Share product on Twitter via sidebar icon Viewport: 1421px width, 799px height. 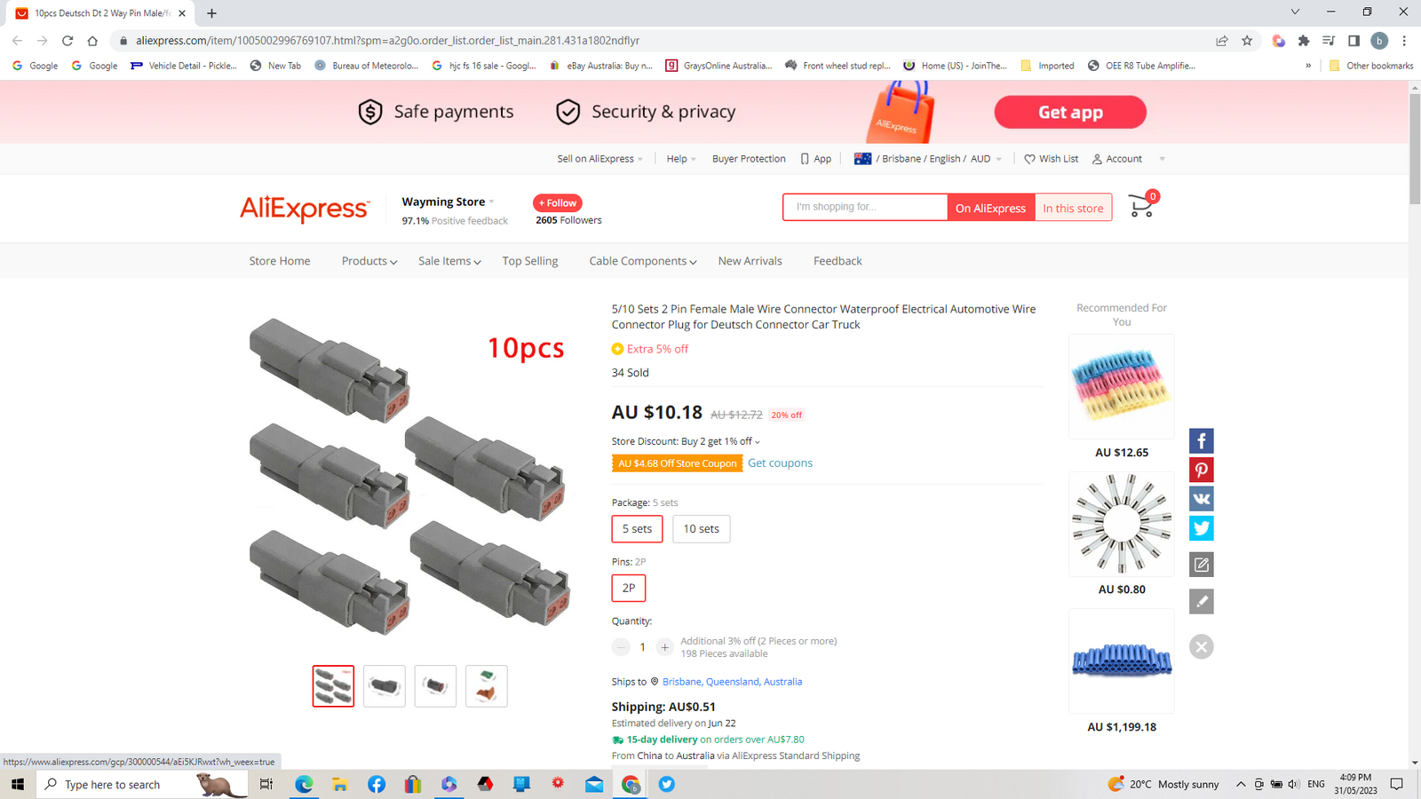point(1201,528)
